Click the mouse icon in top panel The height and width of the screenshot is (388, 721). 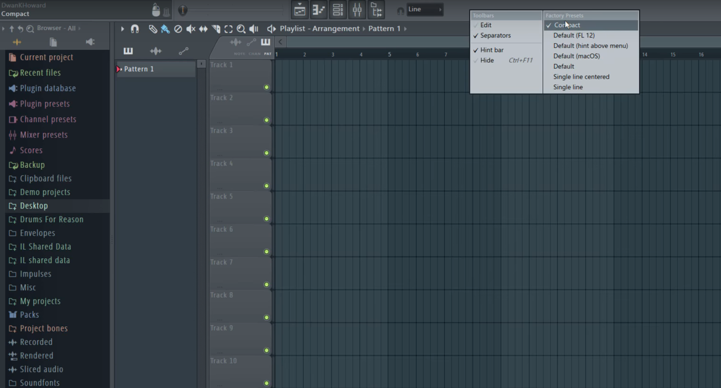click(156, 10)
